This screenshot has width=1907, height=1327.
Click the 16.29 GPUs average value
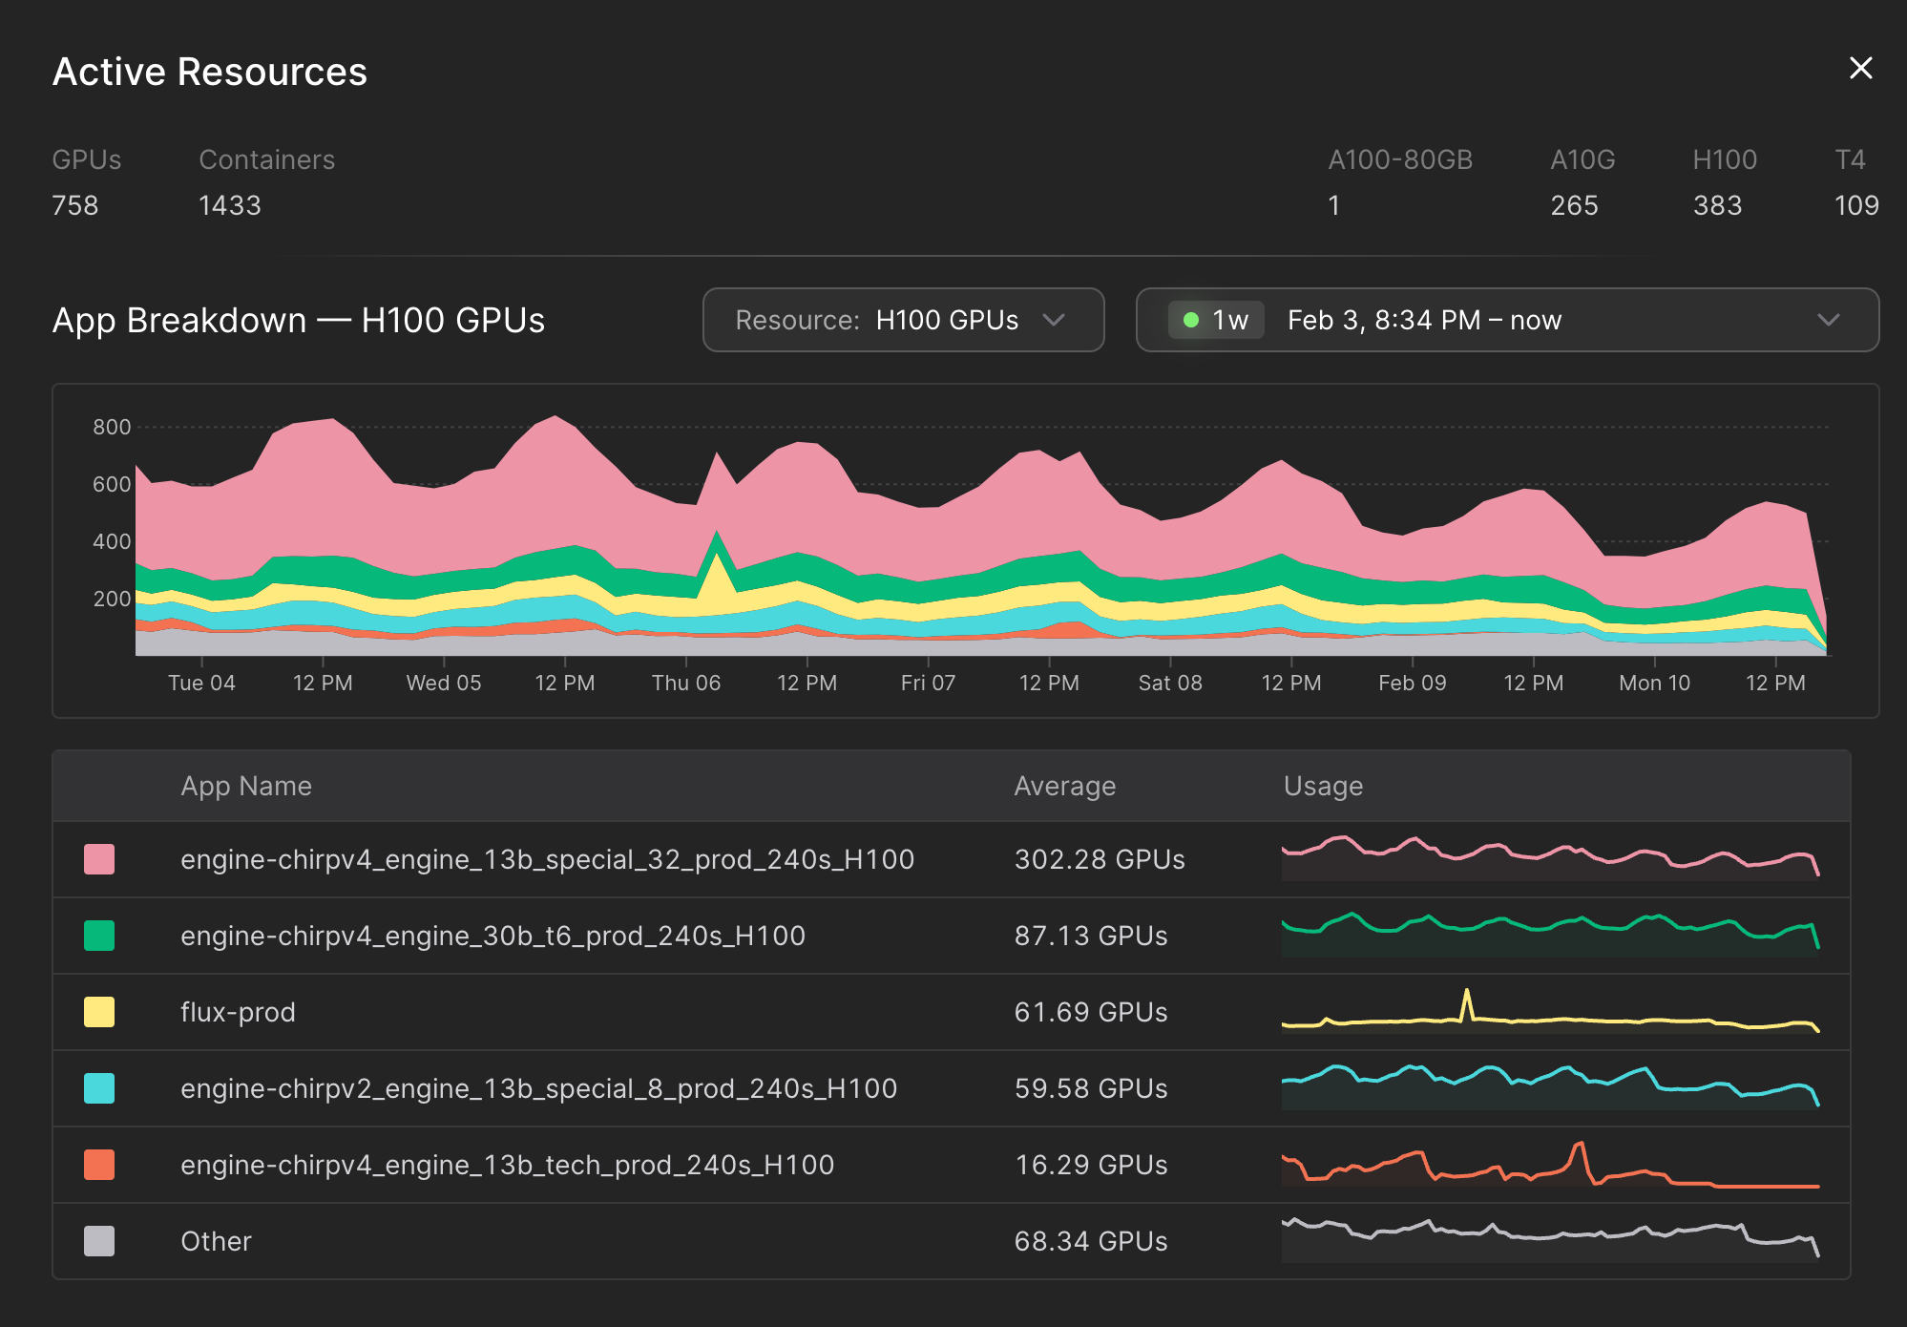1091,1165
